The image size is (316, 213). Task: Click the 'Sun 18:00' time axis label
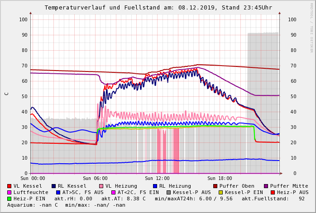click(220, 179)
